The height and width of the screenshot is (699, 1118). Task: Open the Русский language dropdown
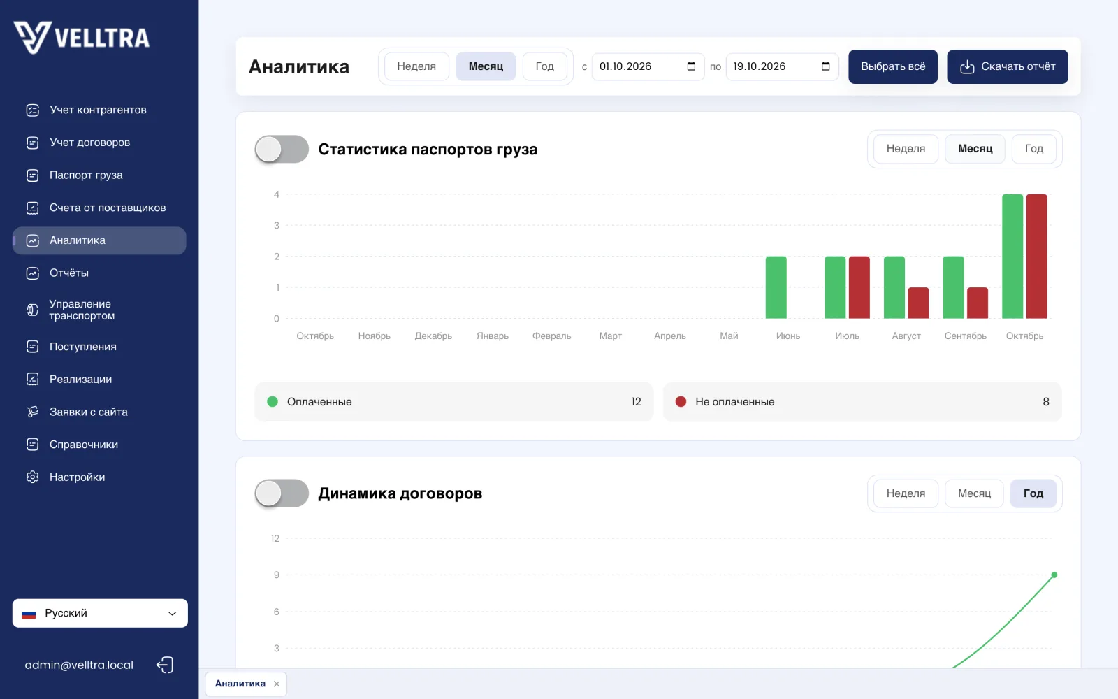click(x=100, y=613)
